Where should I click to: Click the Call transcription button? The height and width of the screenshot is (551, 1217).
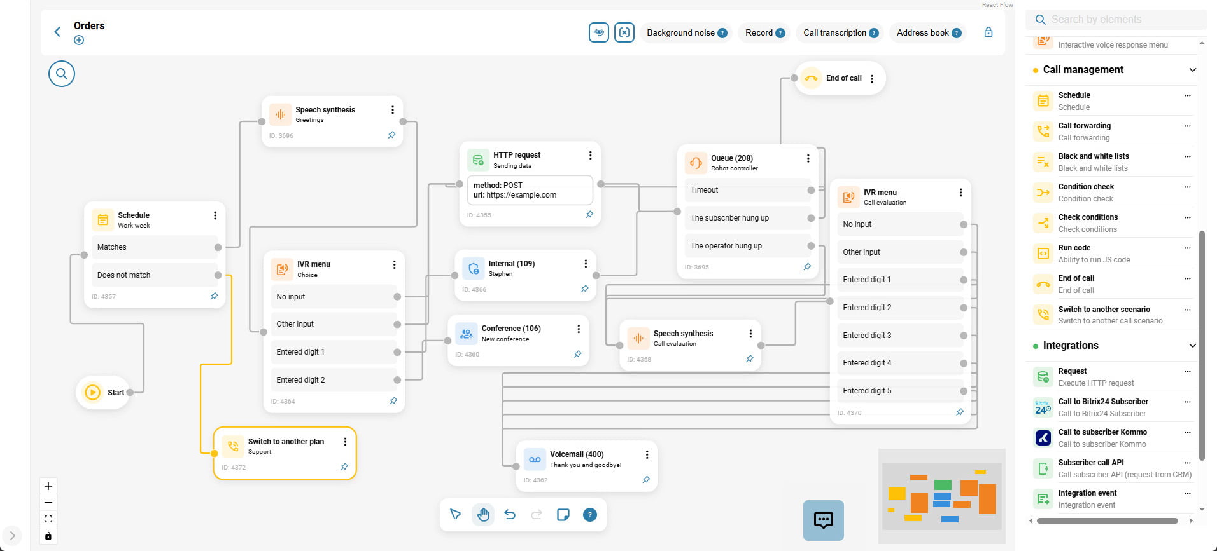(x=840, y=33)
